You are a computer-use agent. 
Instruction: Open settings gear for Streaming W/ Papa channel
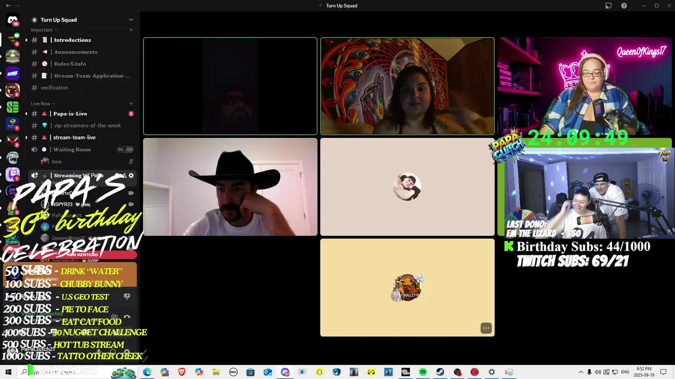coord(131,175)
